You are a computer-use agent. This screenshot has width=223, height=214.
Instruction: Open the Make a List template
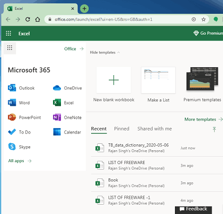click(x=158, y=80)
